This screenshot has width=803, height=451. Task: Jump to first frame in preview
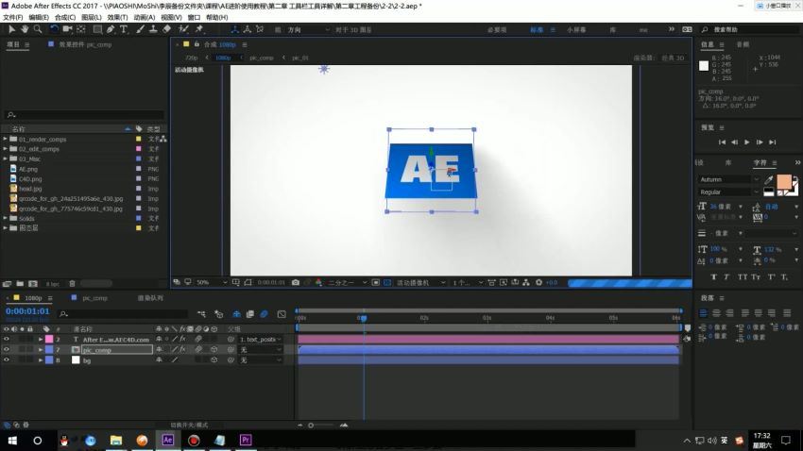click(x=722, y=142)
